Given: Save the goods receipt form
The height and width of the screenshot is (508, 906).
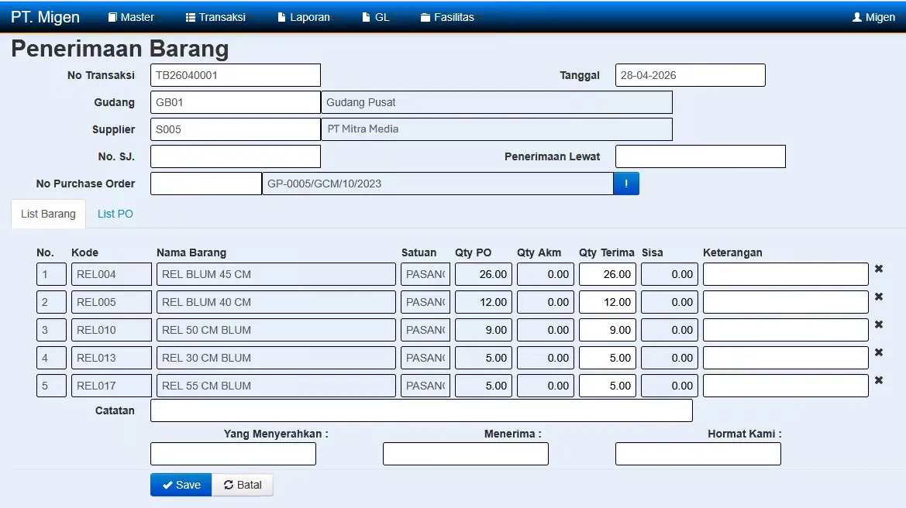Looking at the screenshot, I should tap(181, 485).
